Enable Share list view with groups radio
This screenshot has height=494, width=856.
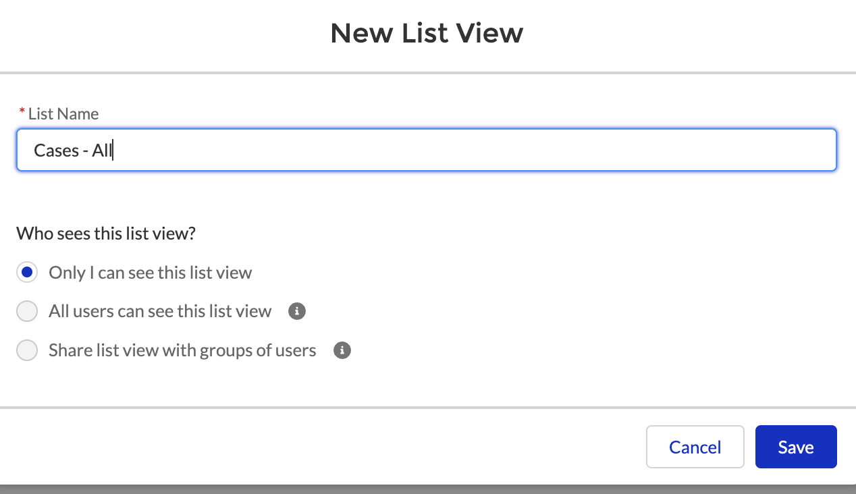[x=27, y=350]
